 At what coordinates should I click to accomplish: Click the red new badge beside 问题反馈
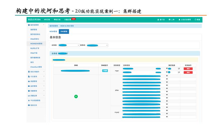point(73,19)
